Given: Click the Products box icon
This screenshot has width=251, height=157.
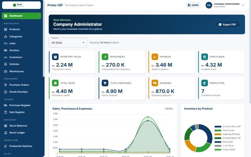Looking at the screenshot, I should click(6, 29).
